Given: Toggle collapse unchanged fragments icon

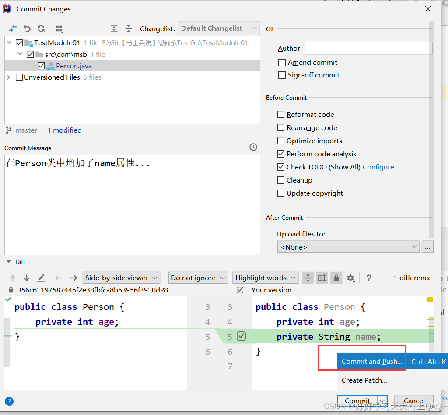Looking at the screenshot, I should pos(308,278).
